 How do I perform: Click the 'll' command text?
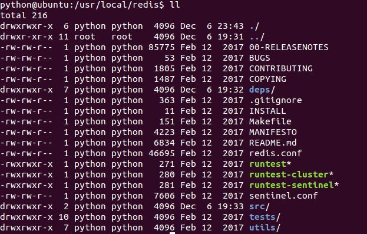coord(175,5)
